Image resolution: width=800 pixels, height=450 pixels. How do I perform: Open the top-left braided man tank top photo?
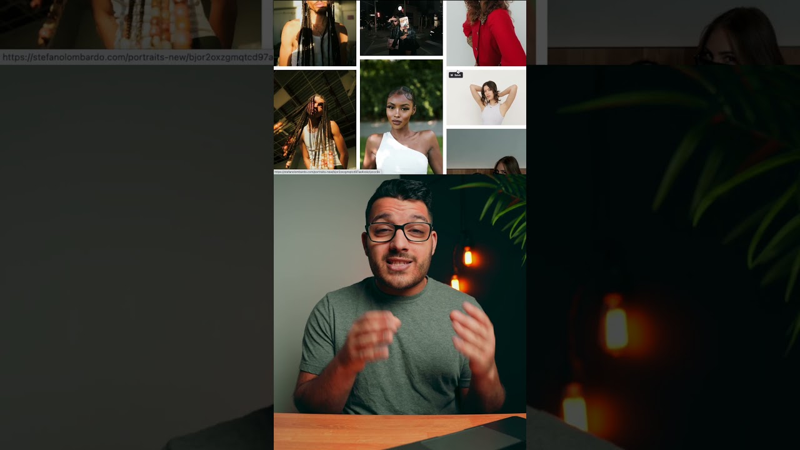315,33
